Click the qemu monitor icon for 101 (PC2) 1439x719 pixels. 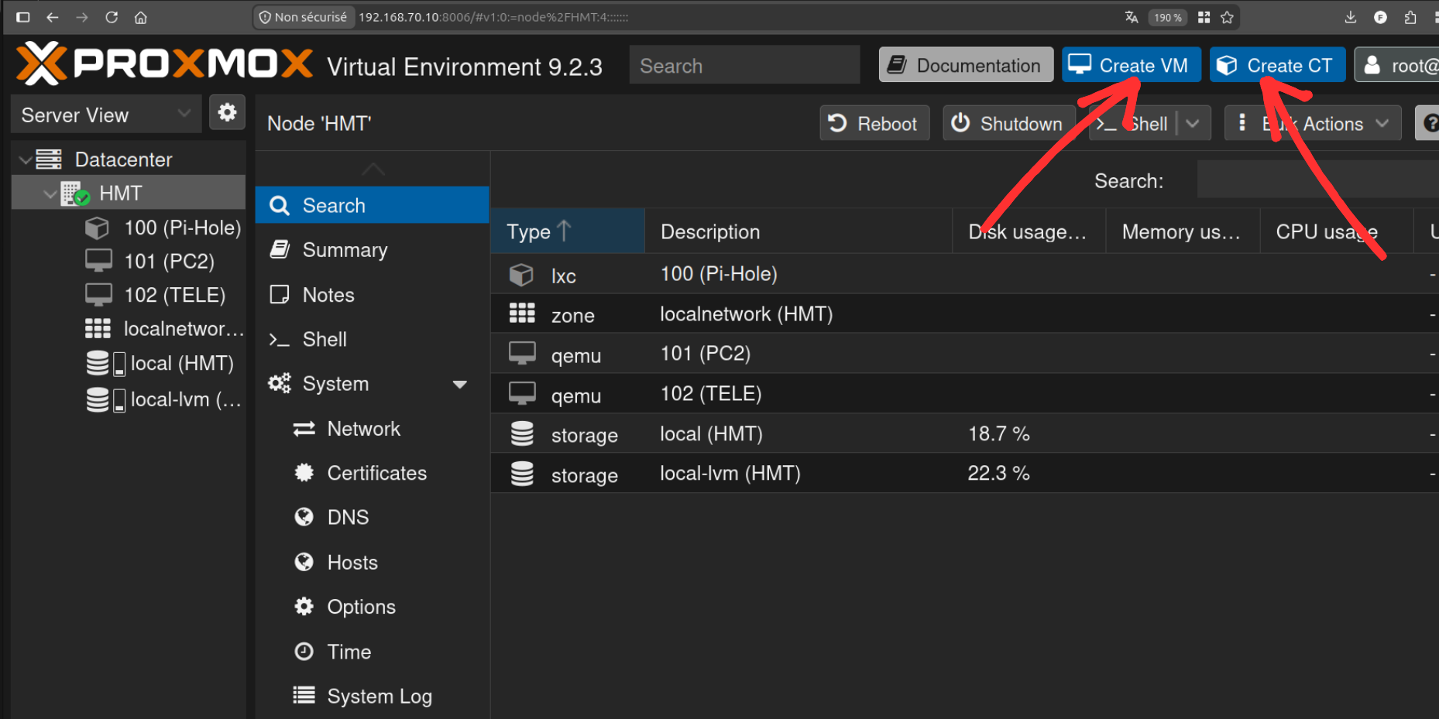coord(522,354)
